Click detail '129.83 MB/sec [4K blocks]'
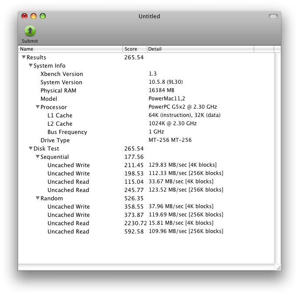The height and width of the screenshot is (295, 299). (x=183, y=165)
